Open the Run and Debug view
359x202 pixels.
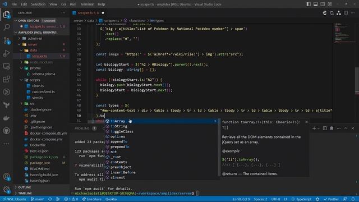(x=6, y=53)
